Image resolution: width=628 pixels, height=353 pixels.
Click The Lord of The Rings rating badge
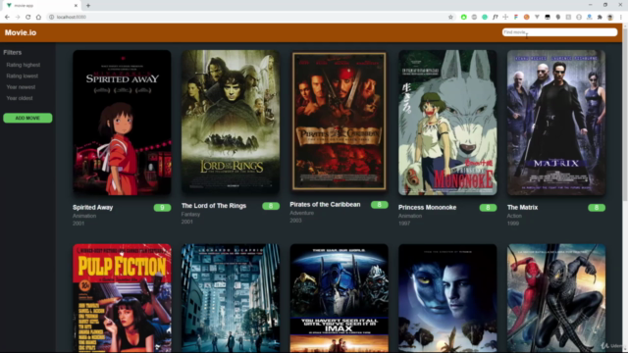click(x=271, y=206)
